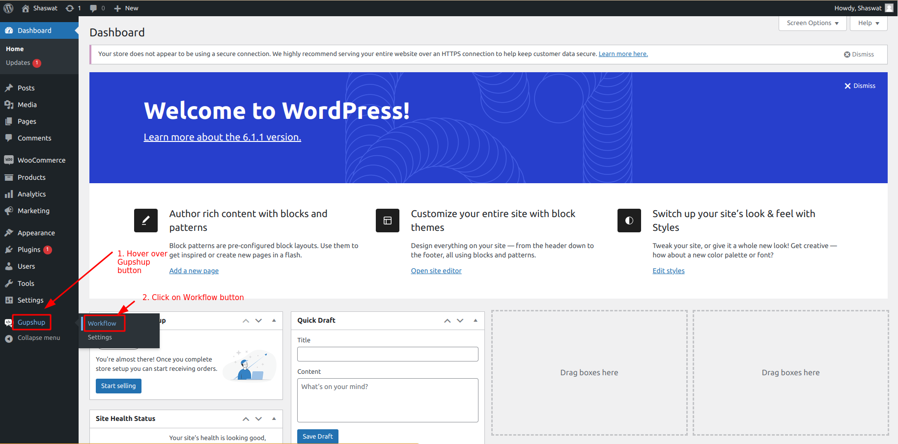Open the Help dropdown
This screenshot has width=898, height=444.
869,23
